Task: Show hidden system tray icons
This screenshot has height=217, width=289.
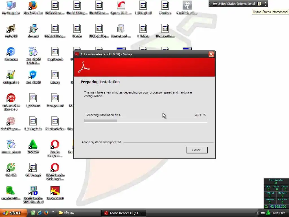Action: (258, 213)
